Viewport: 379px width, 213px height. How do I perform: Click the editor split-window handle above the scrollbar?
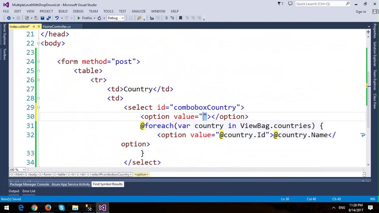pyautogui.click(x=368, y=32)
